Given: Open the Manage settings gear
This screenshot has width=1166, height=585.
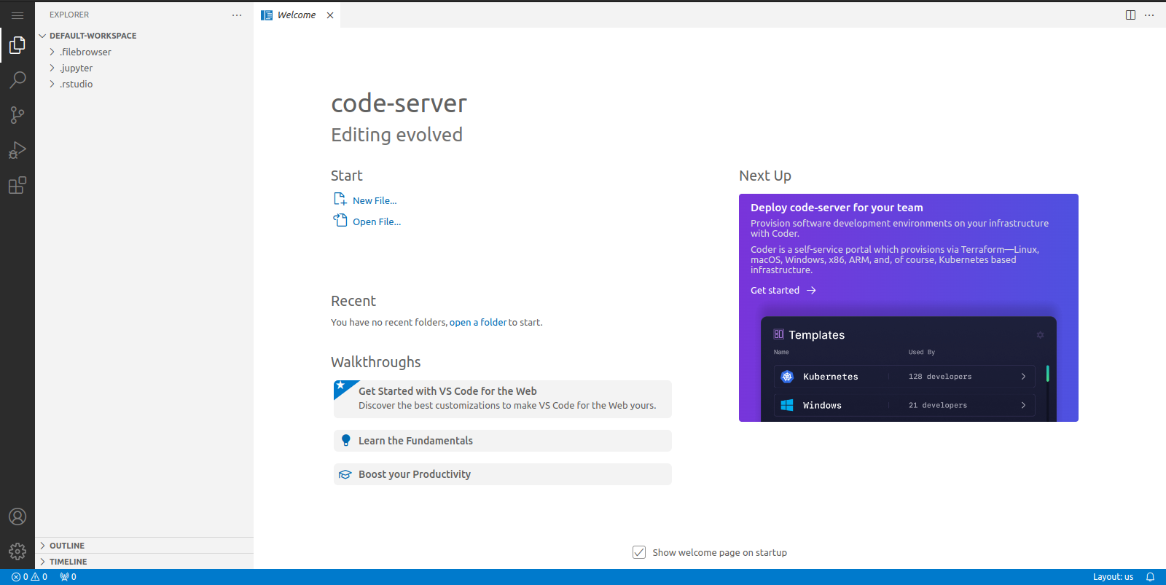Looking at the screenshot, I should tap(17, 551).
